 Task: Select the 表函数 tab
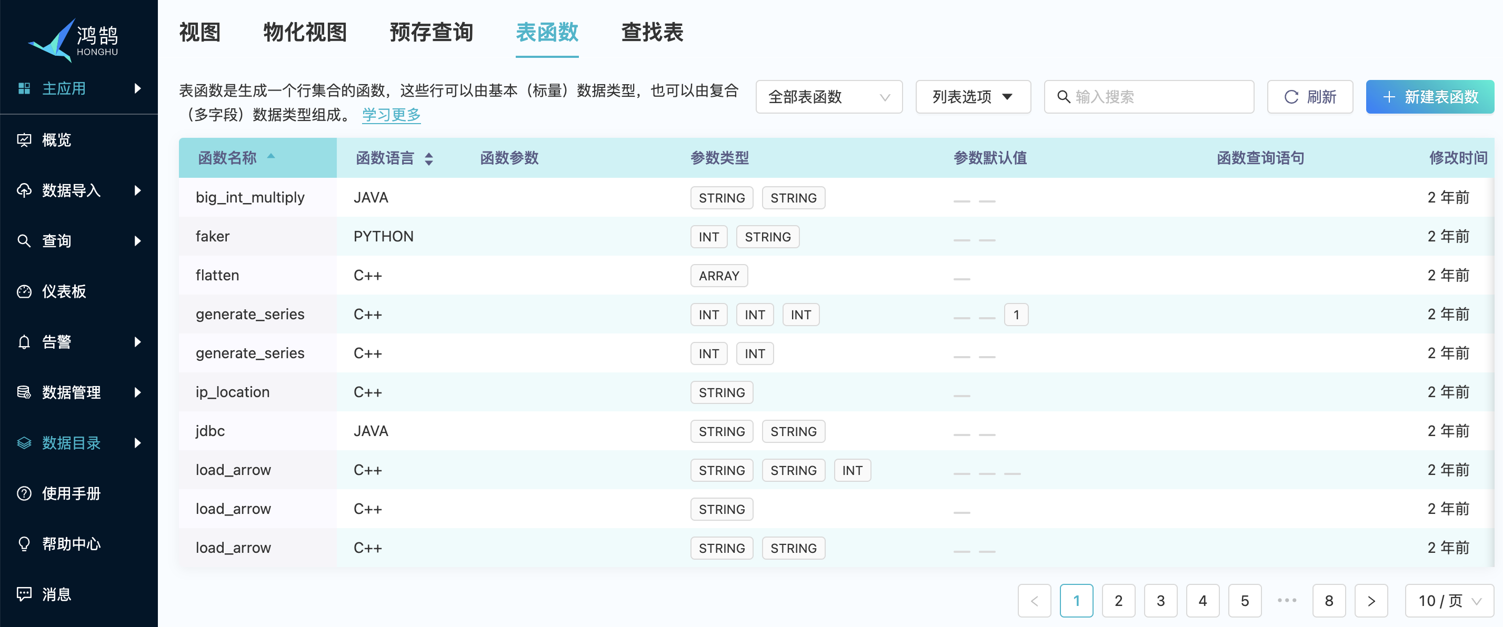(547, 32)
